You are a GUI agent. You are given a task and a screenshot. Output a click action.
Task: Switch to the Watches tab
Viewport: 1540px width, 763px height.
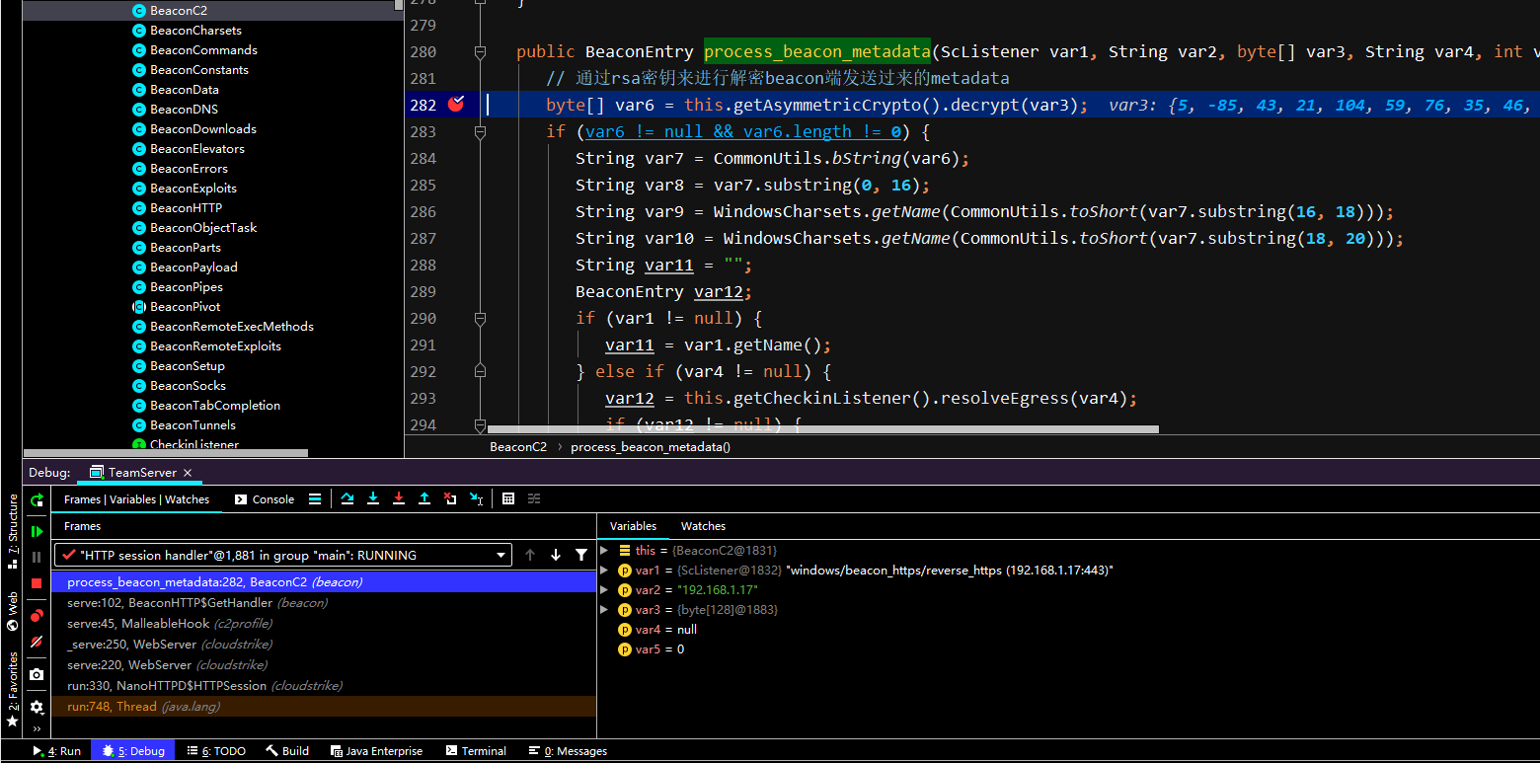click(703, 526)
